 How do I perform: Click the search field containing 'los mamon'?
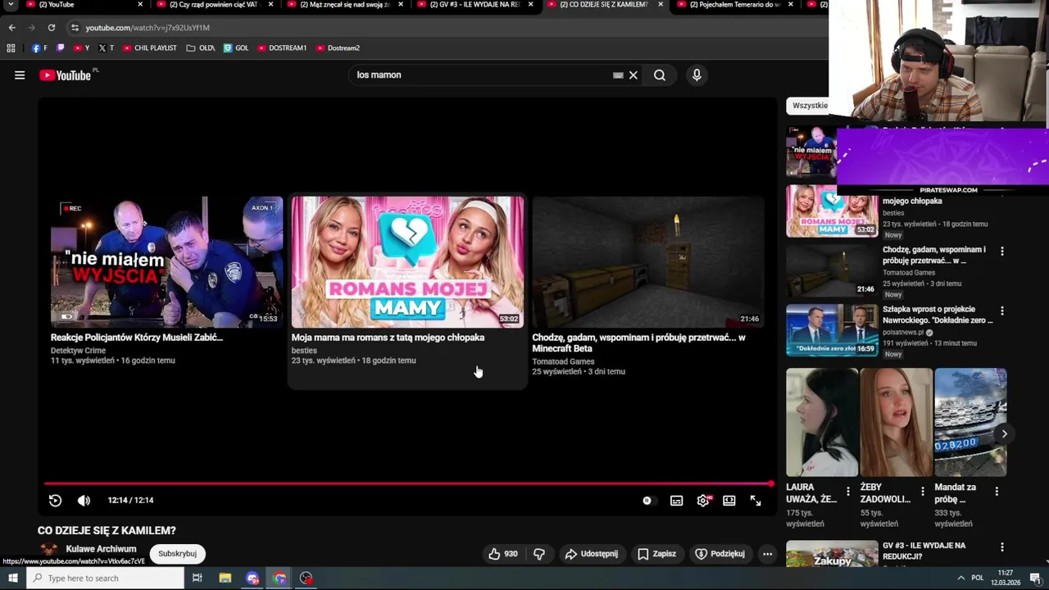click(x=484, y=75)
